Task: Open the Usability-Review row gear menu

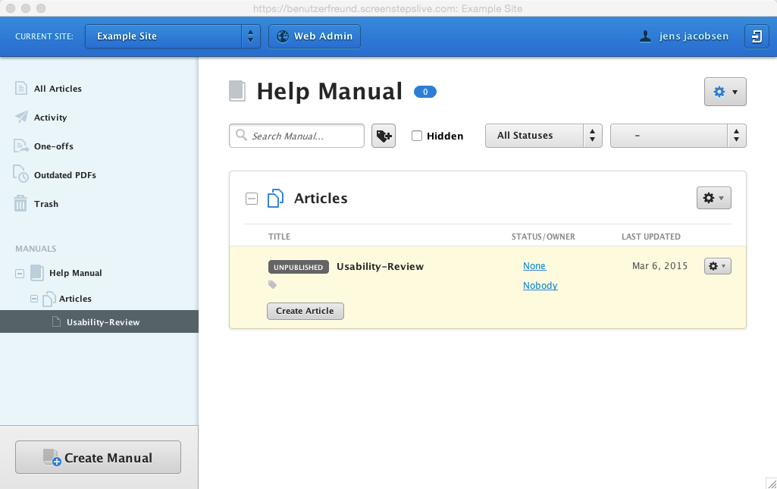Action: (x=718, y=266)
